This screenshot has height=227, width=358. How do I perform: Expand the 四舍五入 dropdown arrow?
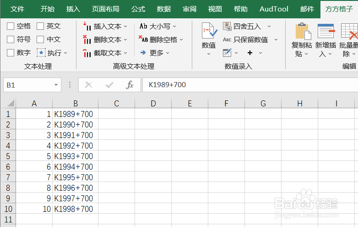[269, 27]
